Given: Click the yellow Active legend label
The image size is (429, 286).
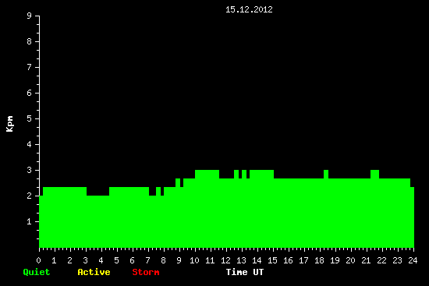Looking at the screenshot, I should tap(94, 272).
